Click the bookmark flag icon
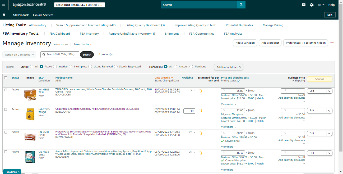Screen dimensions: 343x174 click(x=4, y=15)
